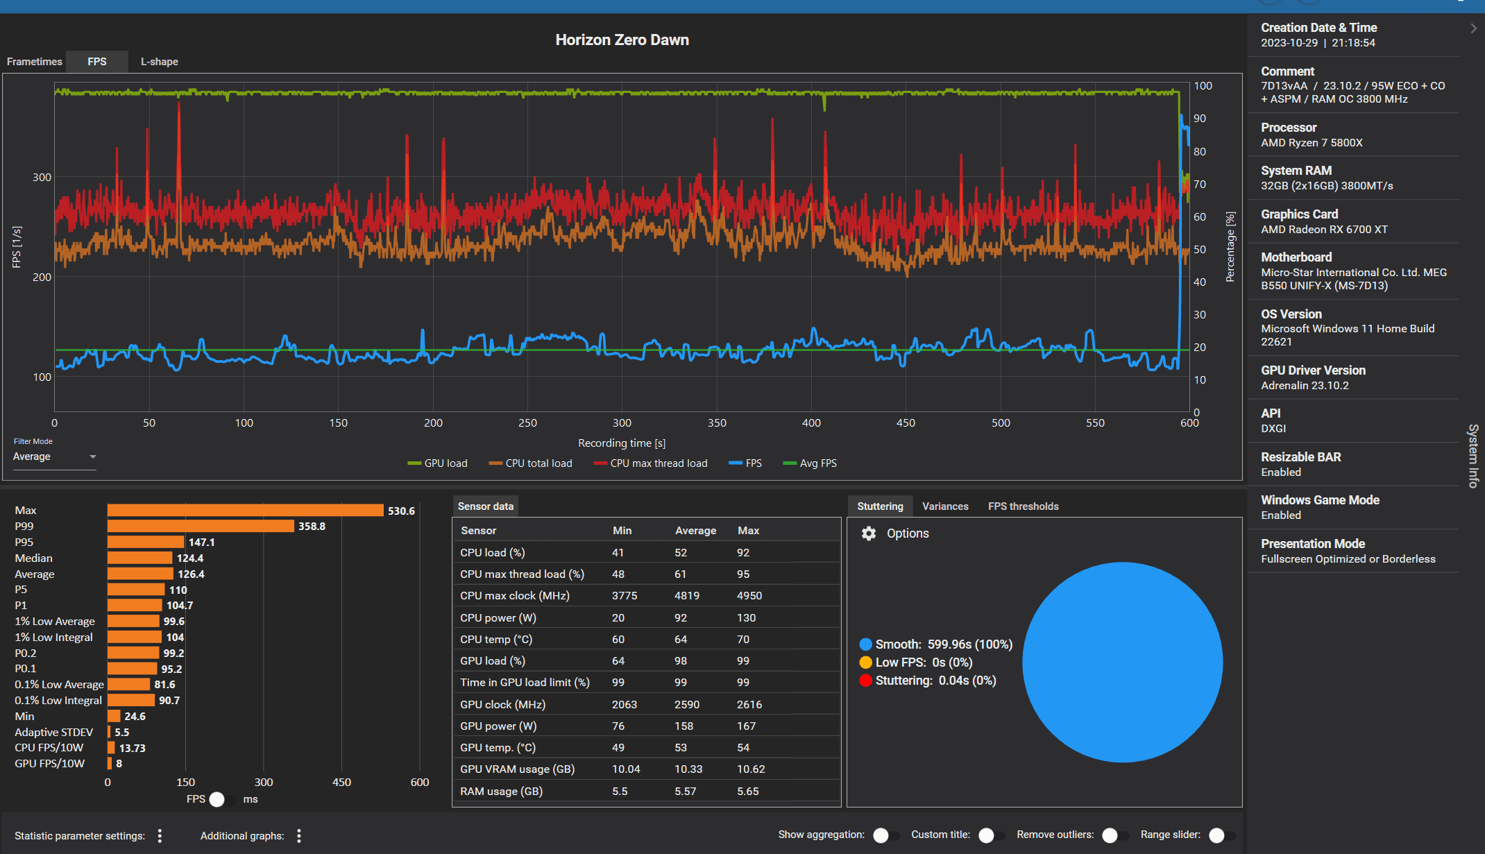Switch to the Variances tab

(945, 506)
